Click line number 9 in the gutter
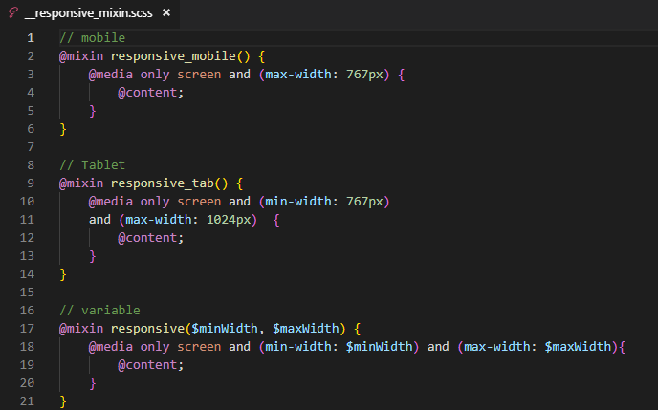658x410 pixels. click(x=31, y=183)
